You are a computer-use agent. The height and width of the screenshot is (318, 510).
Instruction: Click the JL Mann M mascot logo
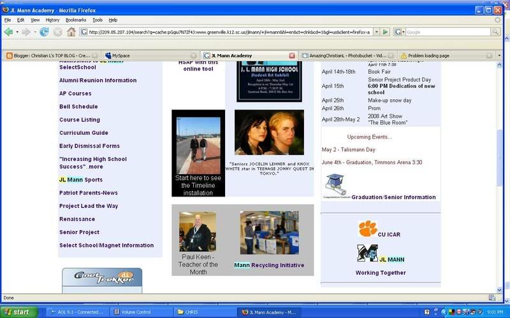point(368,253)
